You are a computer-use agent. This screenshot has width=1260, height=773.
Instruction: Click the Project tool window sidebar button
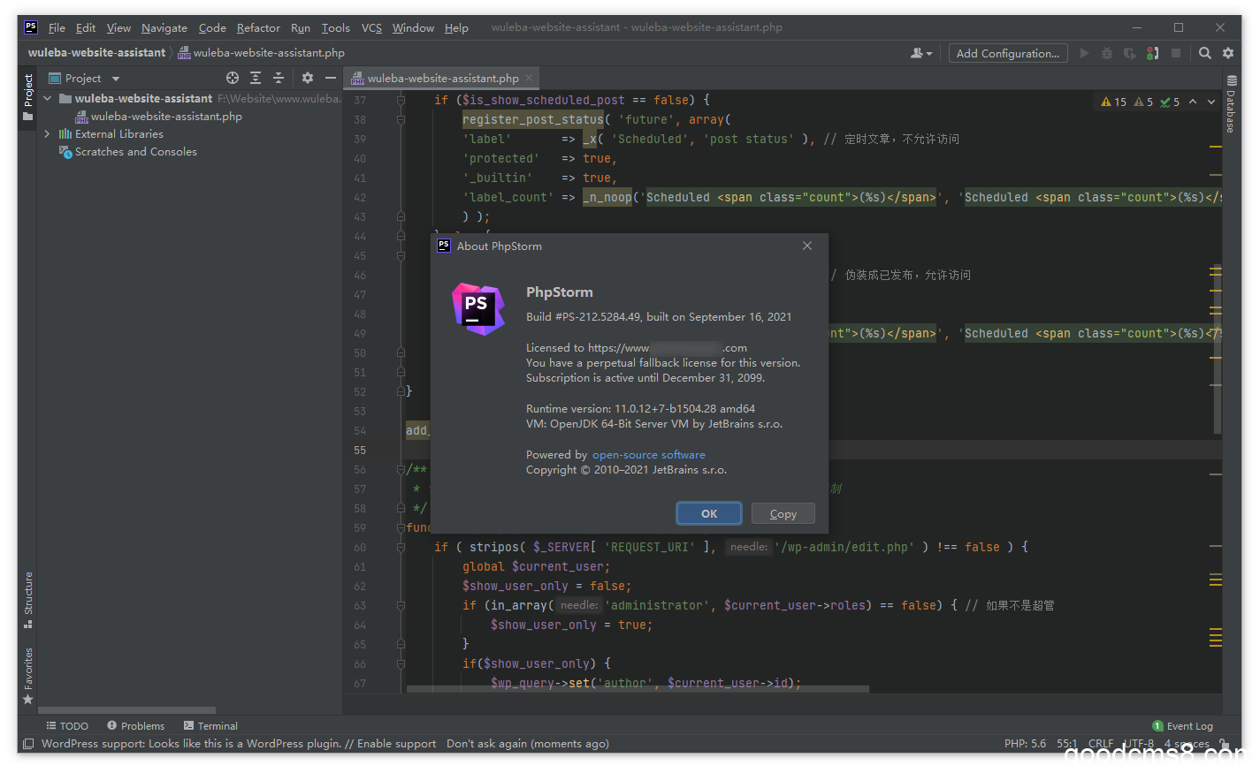click(x=28, y=97)
